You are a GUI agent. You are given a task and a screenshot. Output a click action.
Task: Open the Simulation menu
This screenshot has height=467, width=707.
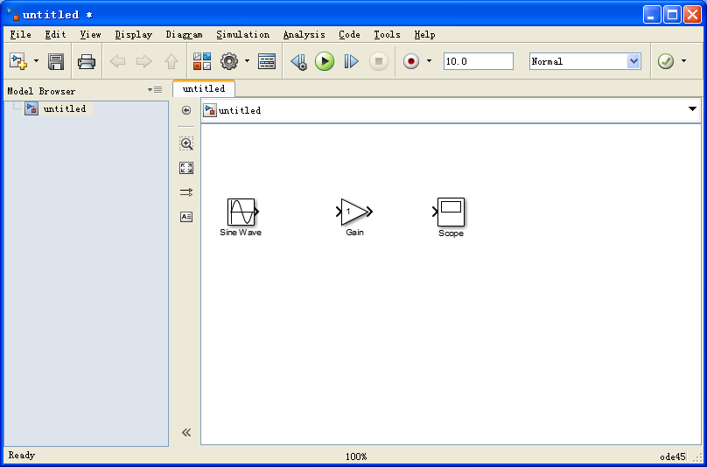242,35
